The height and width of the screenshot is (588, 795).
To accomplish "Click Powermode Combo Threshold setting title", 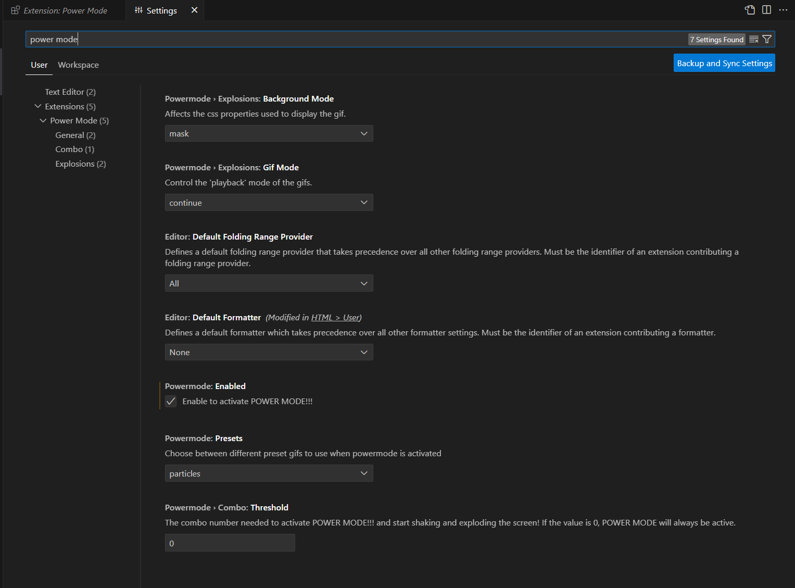I will [x=226, y=508].
